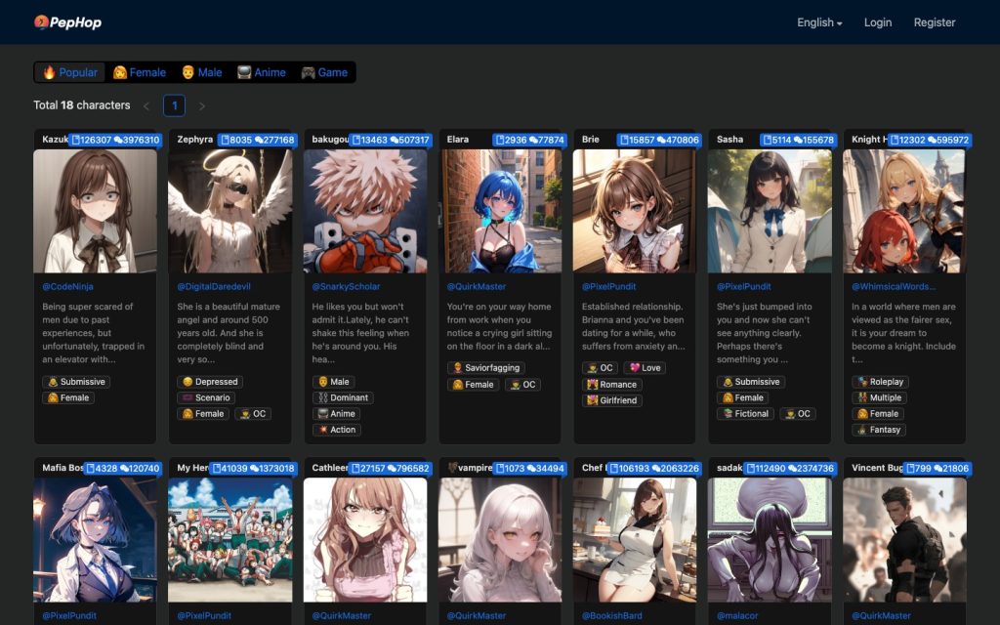Click the Scenario tag on Zephyra
Viewport: 1000px width, 625px height.
[x=206, y=398]
